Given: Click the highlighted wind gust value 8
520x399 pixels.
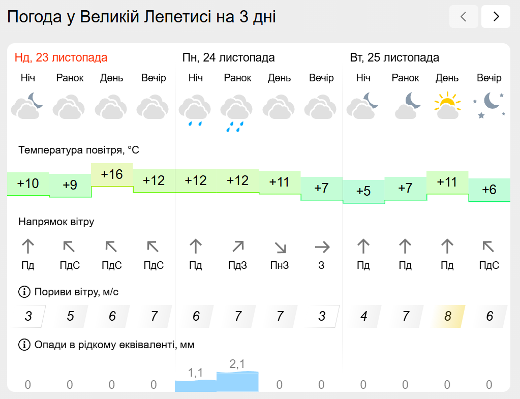Looking at the screenshot, I should (448, 316).
